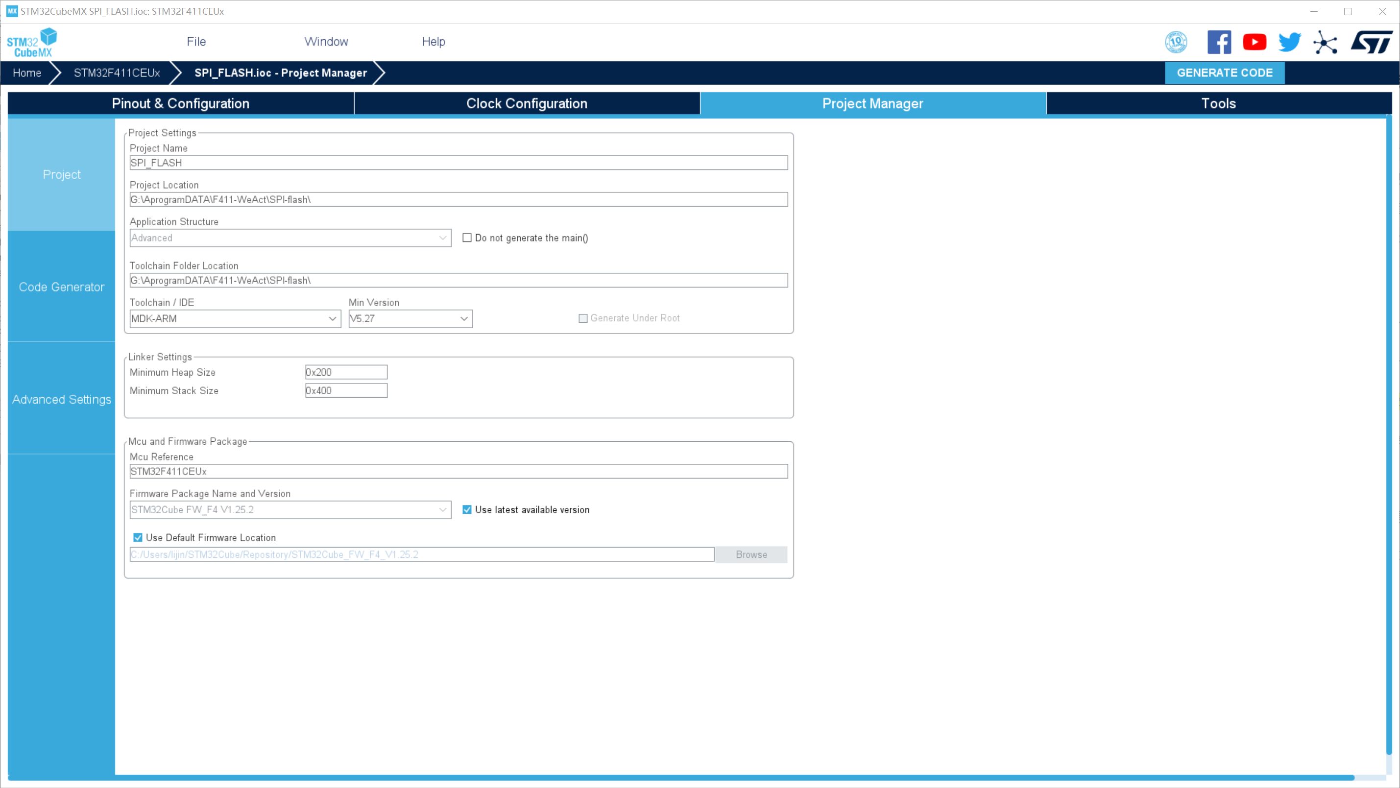Click the STM32CubeMX logo icon
The image size is (1400, 788).
pyautogui.click(x=31, y=43)
